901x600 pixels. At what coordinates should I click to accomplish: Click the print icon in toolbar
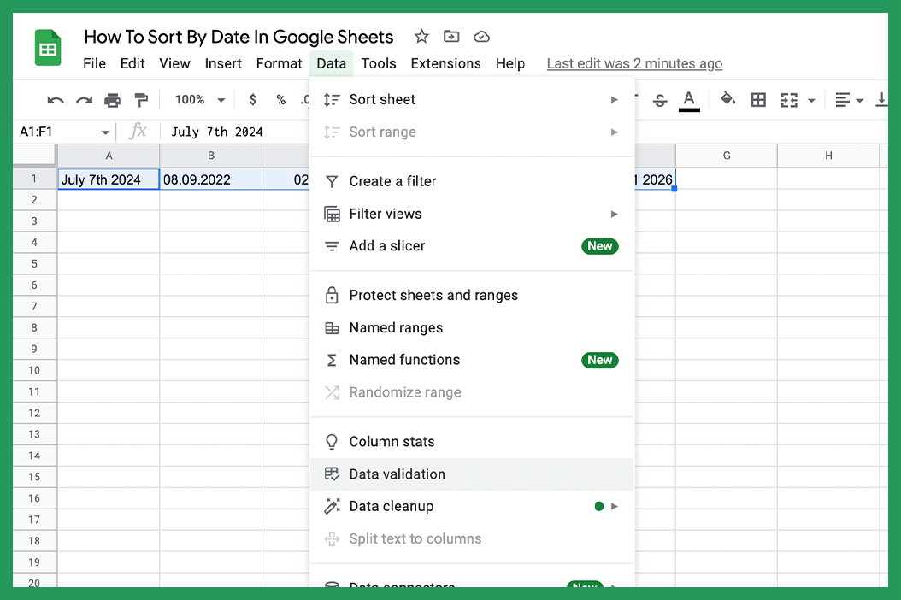pyautogui.click(x=113, y=101)
